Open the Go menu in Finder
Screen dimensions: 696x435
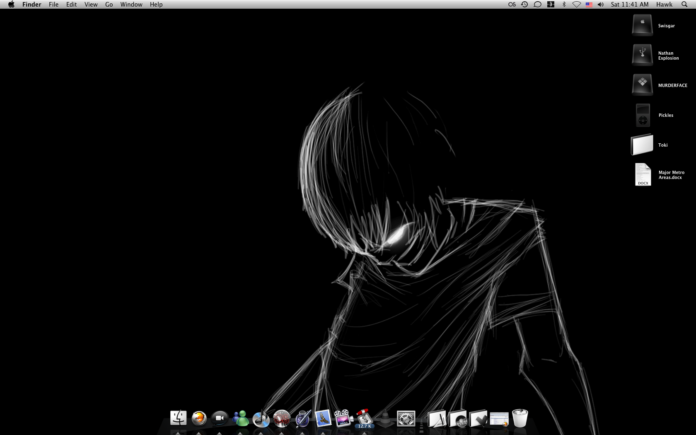point(109,5)
